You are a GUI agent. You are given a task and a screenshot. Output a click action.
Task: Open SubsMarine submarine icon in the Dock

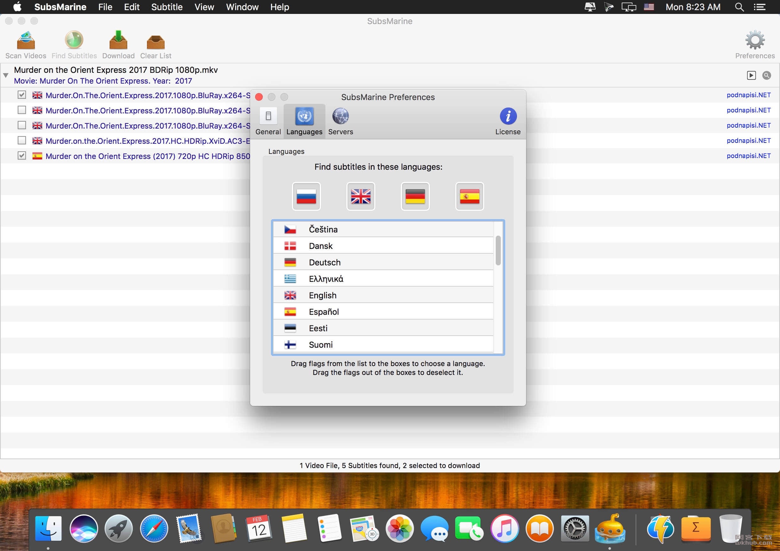click(610, 528)
